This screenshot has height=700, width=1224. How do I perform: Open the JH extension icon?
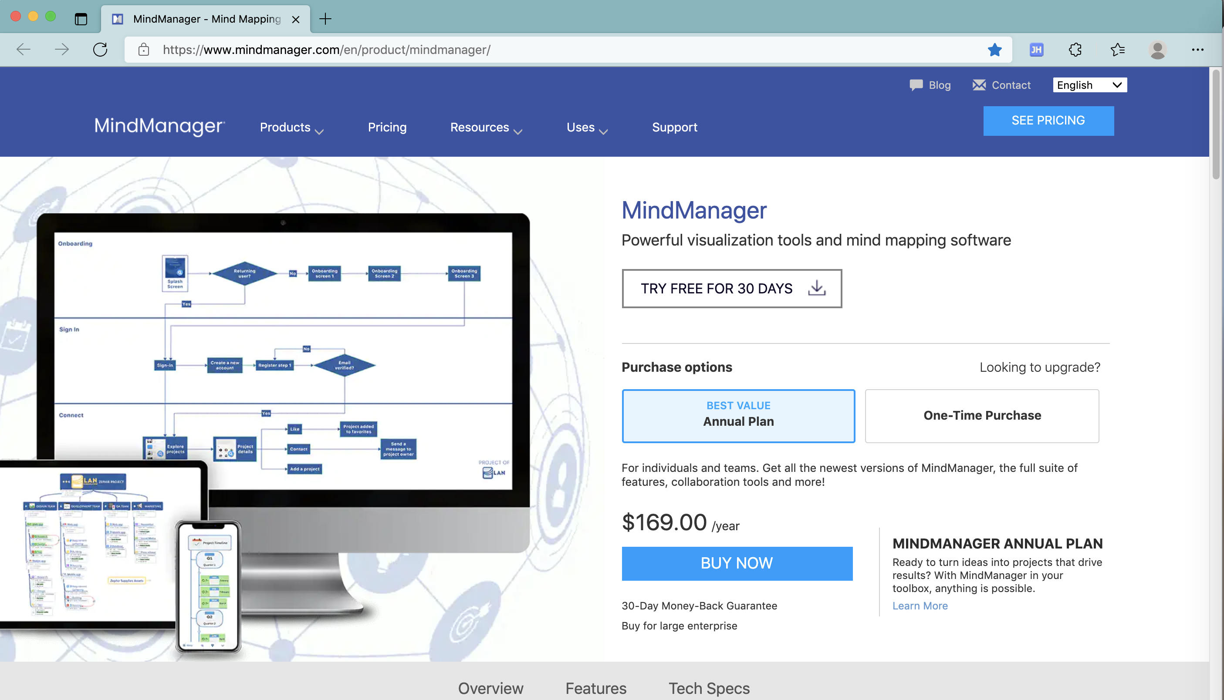point(1036,50)
